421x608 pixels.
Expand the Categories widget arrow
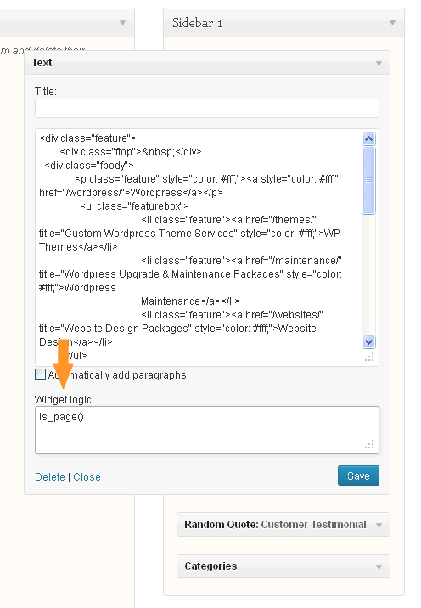[x=379, y=567]
